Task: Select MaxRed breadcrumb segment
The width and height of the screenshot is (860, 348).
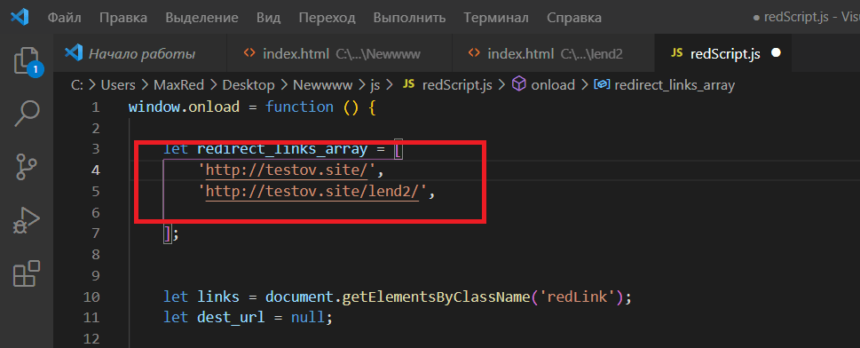Action: [x=178, y=85]
